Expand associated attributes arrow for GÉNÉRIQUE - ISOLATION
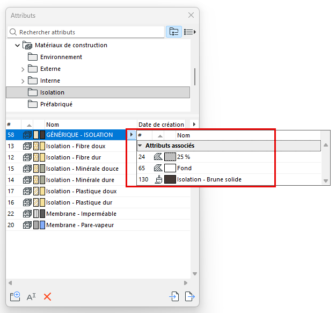The image size is (336, 313). [132, 135]
